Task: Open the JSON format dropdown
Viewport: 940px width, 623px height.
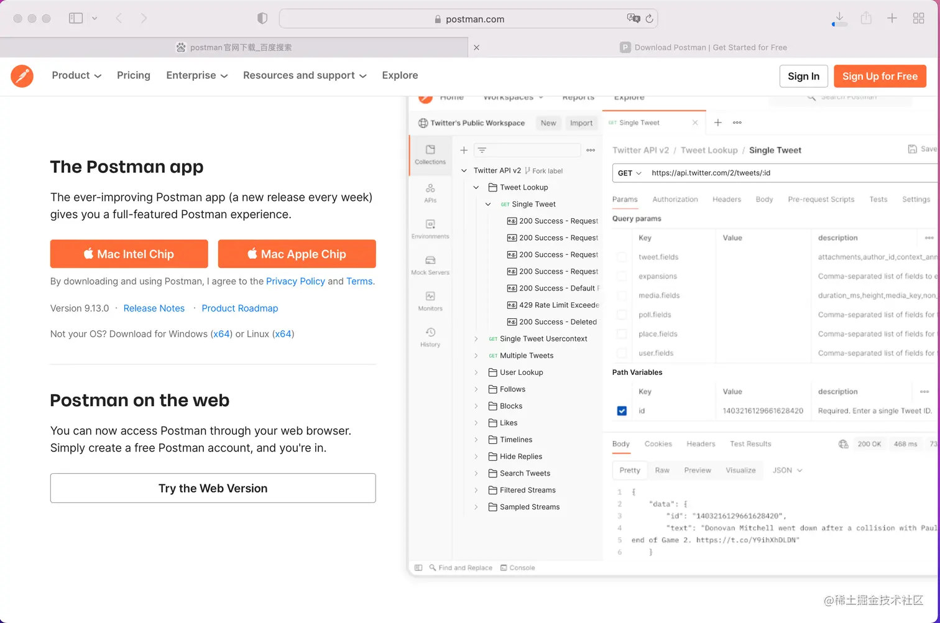Action: [x=787, y=470]
